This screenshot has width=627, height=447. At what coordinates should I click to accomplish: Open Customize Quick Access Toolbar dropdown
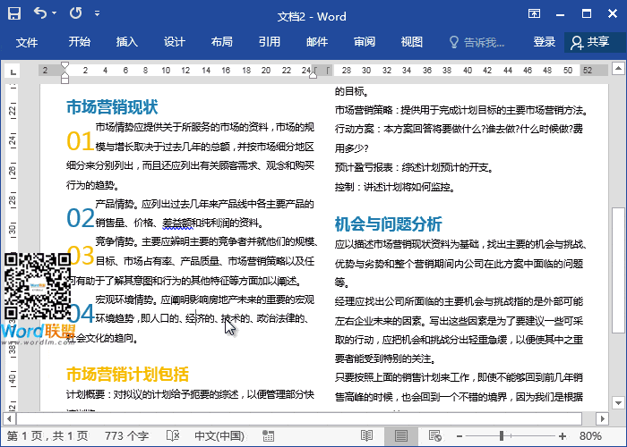(x=95, y=14)
